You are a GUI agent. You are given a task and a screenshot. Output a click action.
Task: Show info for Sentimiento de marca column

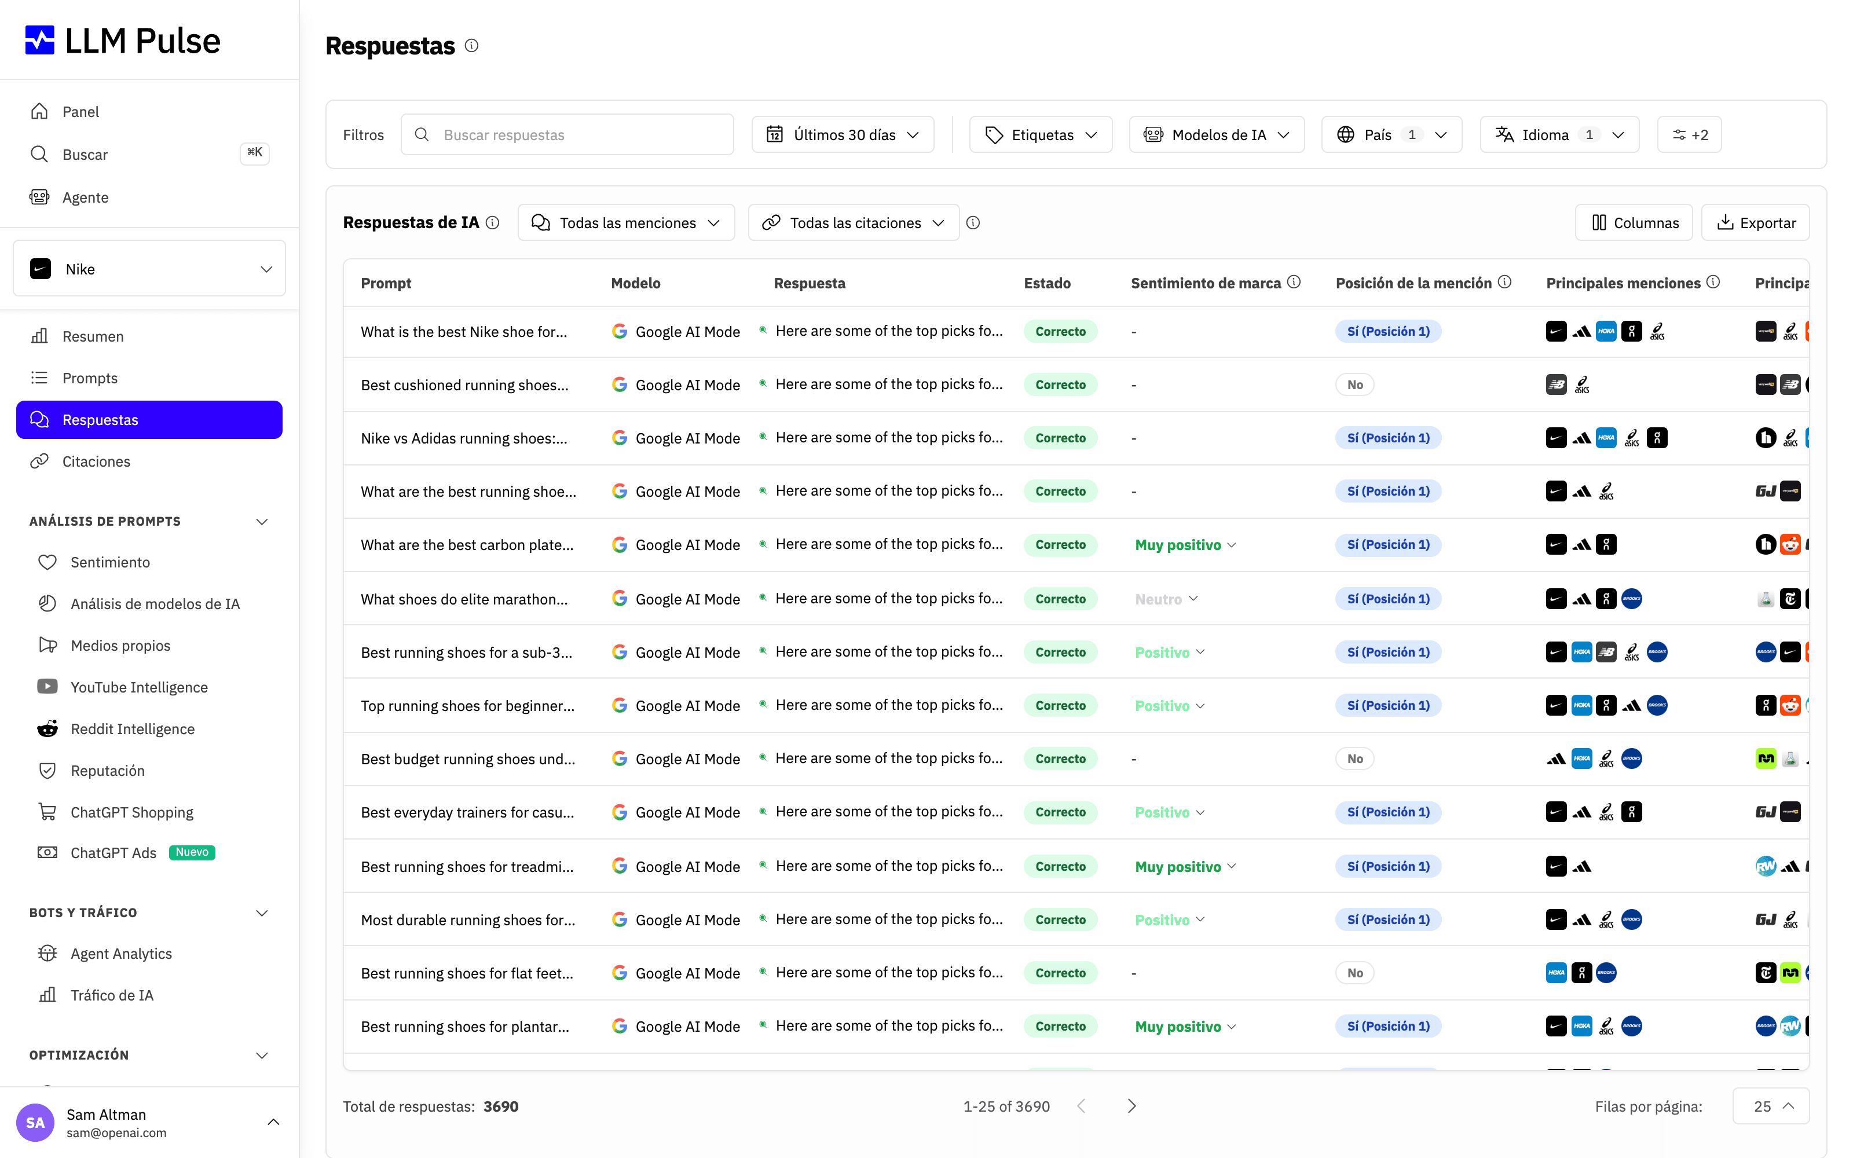(x=1294, y=282)
